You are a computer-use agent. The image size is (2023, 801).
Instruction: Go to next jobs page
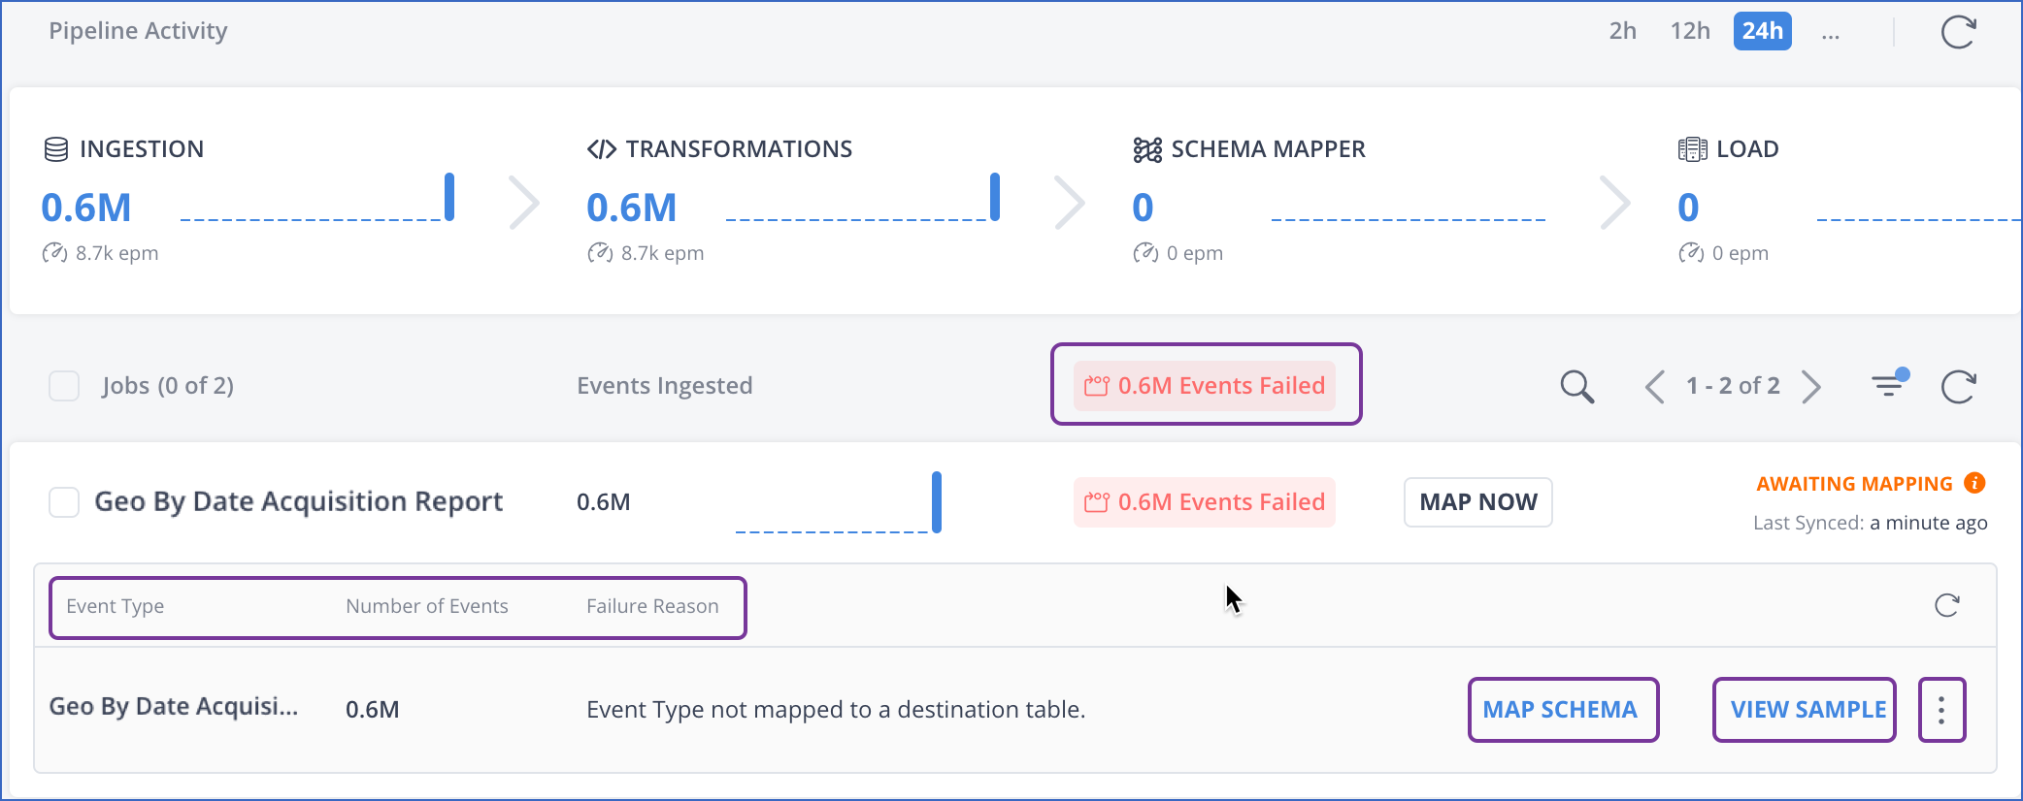1811,387
